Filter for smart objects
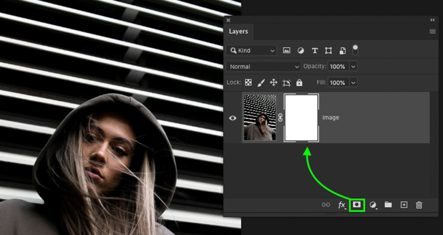Viewport: 443px width, 235px height. pos(343,51)
